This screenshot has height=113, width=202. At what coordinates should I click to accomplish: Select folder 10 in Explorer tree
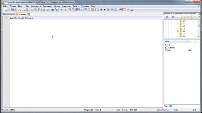point(184,21)
